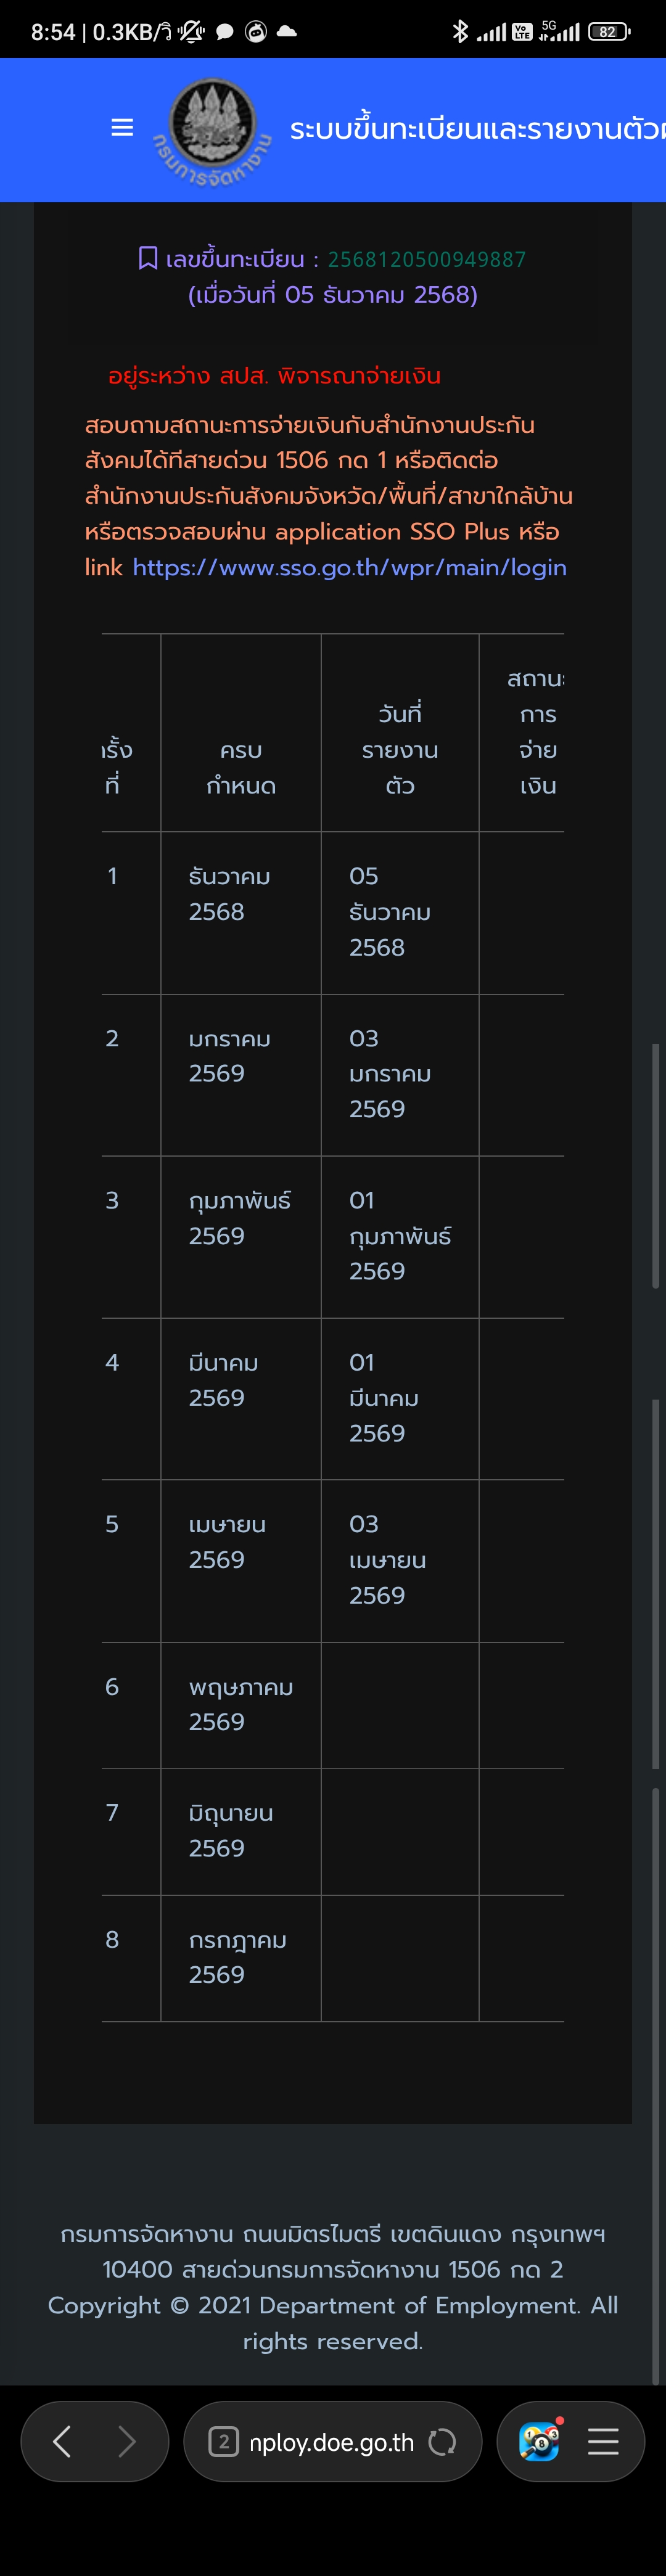
Task: Tap the วันที่รายงานตัว column header
Action: [400, 749]
